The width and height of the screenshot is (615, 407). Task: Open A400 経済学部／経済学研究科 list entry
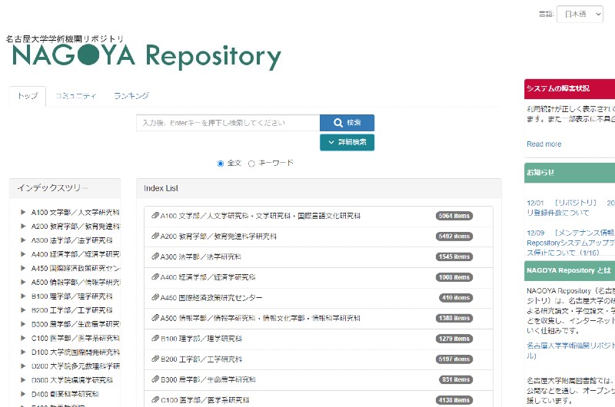pyautogui.click(x=208, y=277)
